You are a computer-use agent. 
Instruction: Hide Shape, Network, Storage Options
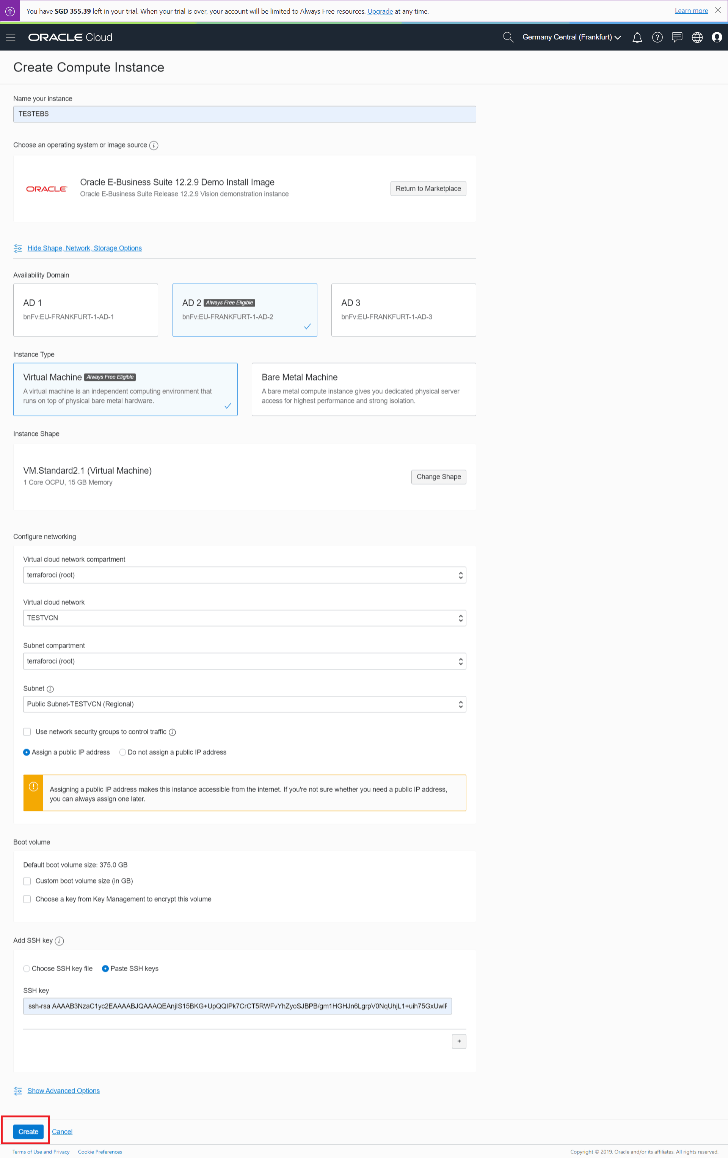(x=85, y=248)
